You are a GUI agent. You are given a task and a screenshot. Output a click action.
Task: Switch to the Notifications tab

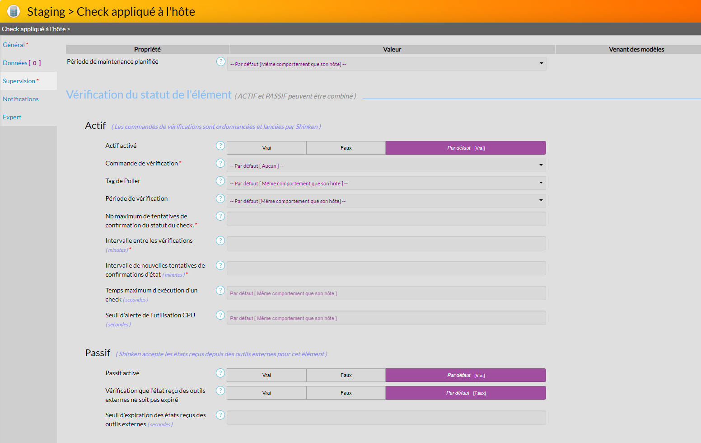[21, 99]
